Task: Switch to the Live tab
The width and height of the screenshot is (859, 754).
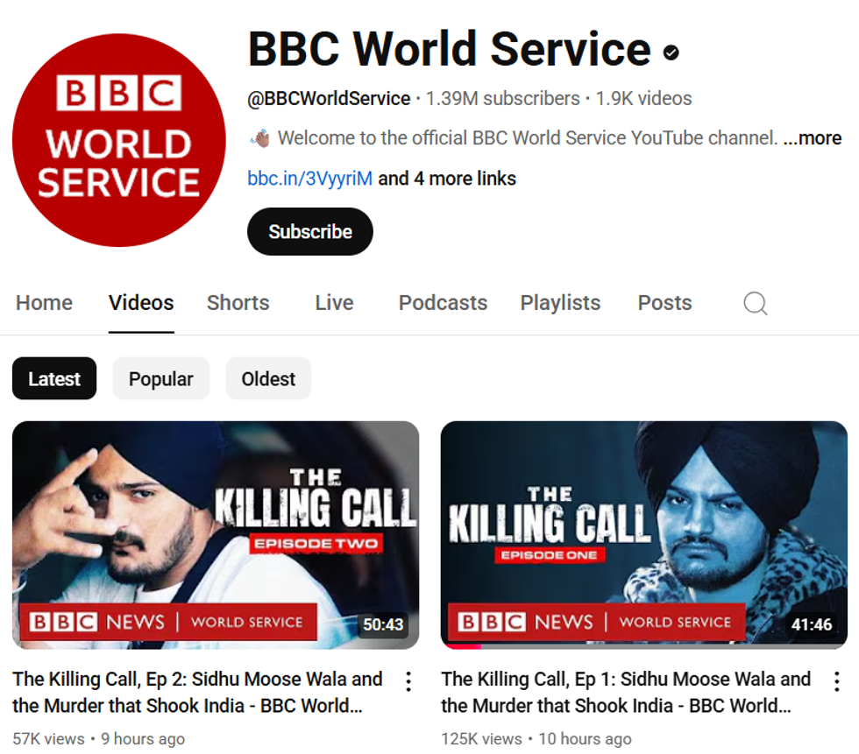Action: [333, 303]
